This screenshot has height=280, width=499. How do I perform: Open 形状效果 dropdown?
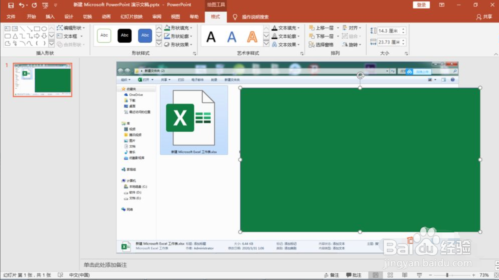[178, 45]
